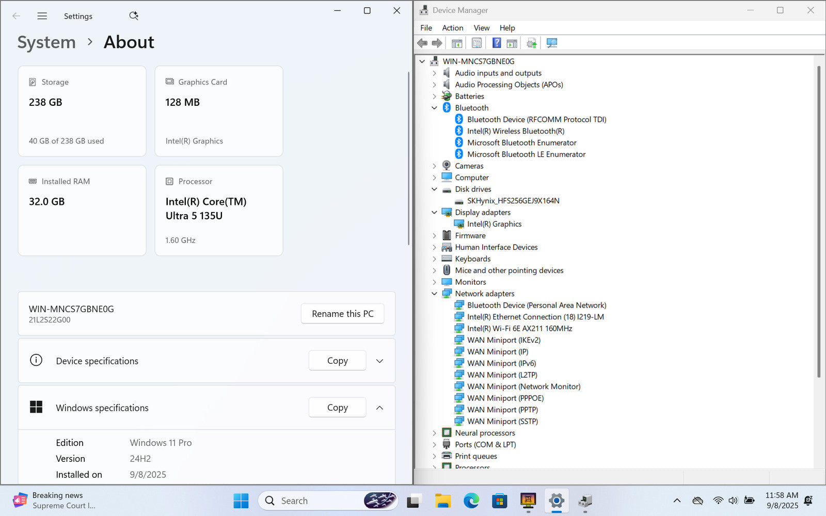
Task: Collapse the WIN-MNCS7GBNE0G root node
Action: point(422,61)
